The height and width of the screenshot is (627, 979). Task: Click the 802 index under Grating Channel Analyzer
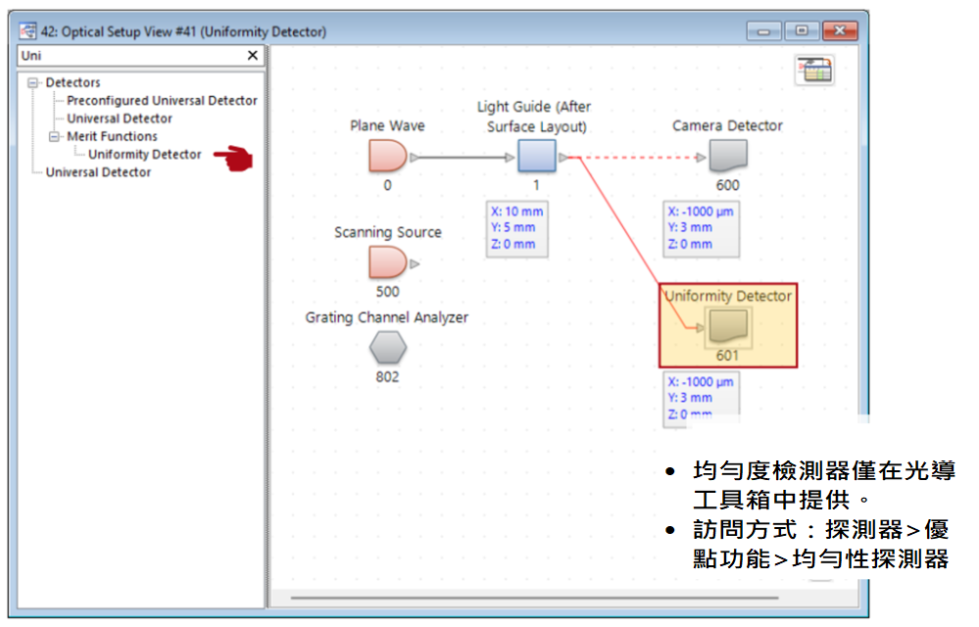(x=387, y=377)
